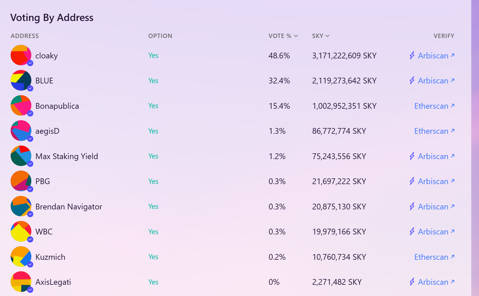
Task: Sort by the SKY column chevron
Action: (x=327, y=36)
